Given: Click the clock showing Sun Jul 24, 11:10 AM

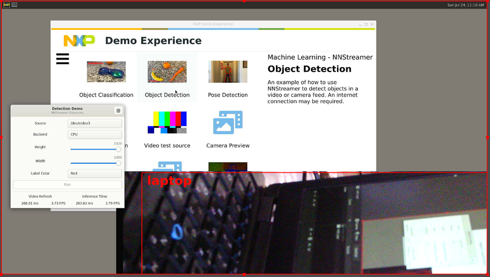Looking at the screenshot, I should point(465,5).
